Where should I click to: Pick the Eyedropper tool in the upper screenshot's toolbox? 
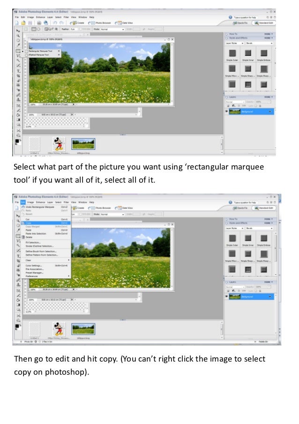pyautogui.click(x=18, y=45)
